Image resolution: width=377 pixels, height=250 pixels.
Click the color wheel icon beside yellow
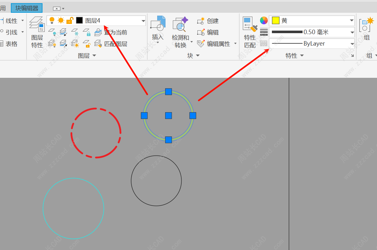264,21
